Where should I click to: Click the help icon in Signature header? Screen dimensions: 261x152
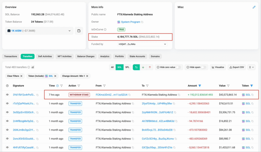coord(7,86)
